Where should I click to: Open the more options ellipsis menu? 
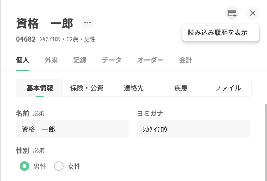87,23
